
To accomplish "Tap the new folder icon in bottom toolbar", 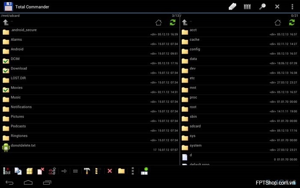I will 121,171.
